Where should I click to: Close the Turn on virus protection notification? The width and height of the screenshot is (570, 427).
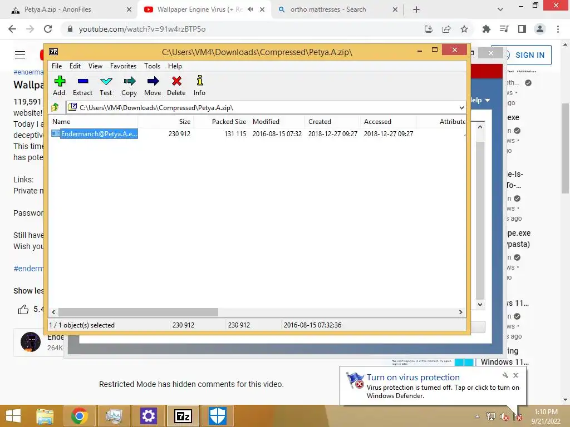pos(515,375)
